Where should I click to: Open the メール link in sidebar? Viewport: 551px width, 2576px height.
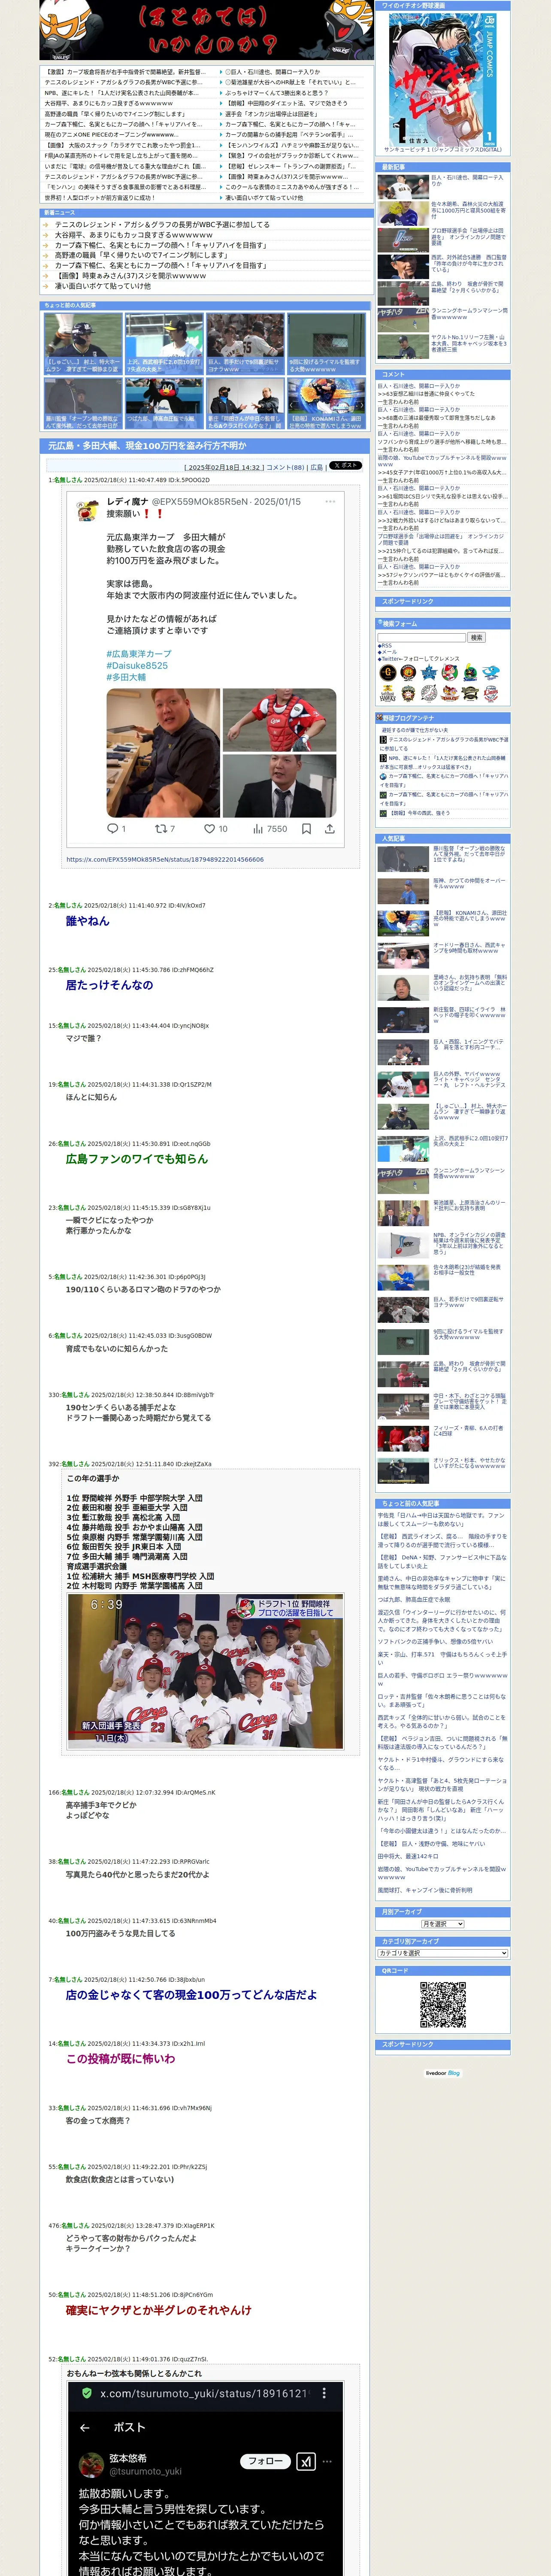tap(387, 652)
